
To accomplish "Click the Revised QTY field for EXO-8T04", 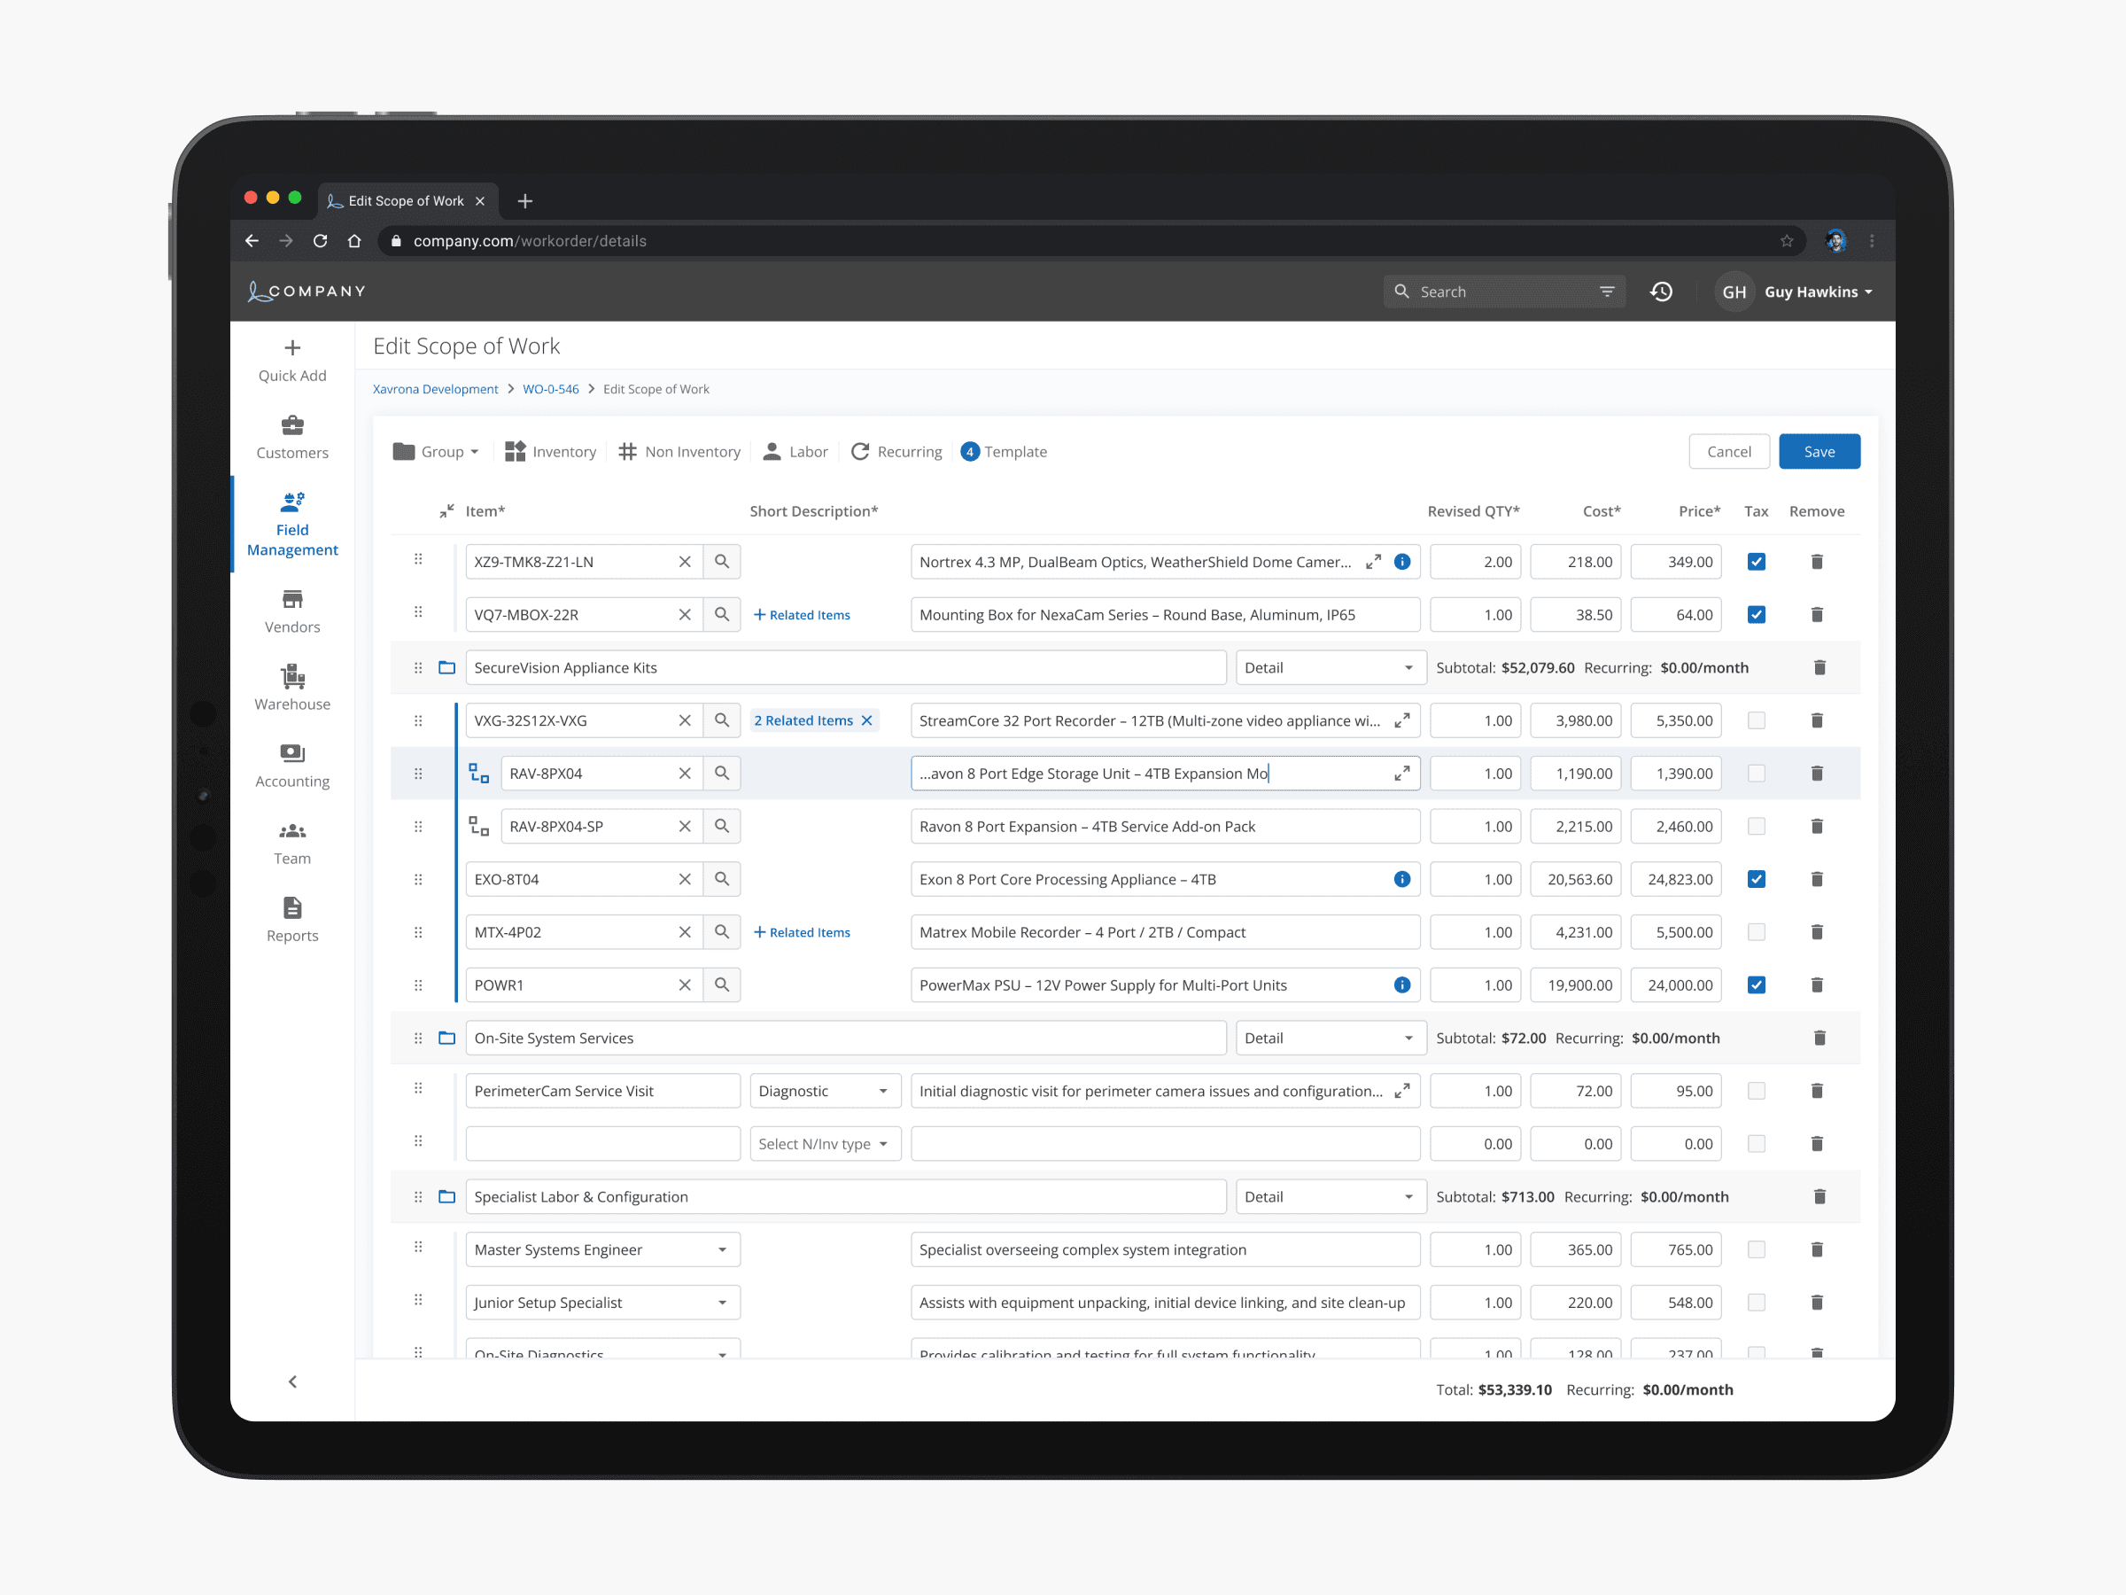I will (x=1474, y=879).
